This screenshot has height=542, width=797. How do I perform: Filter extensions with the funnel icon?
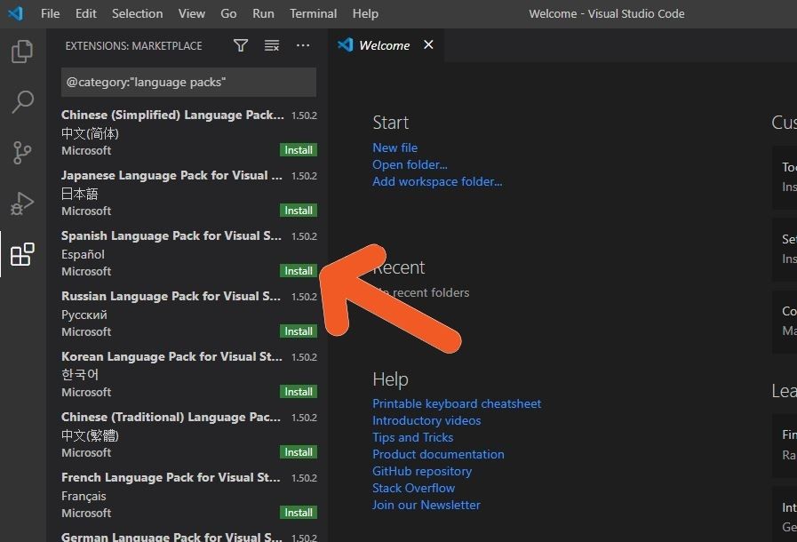(241, 45)
